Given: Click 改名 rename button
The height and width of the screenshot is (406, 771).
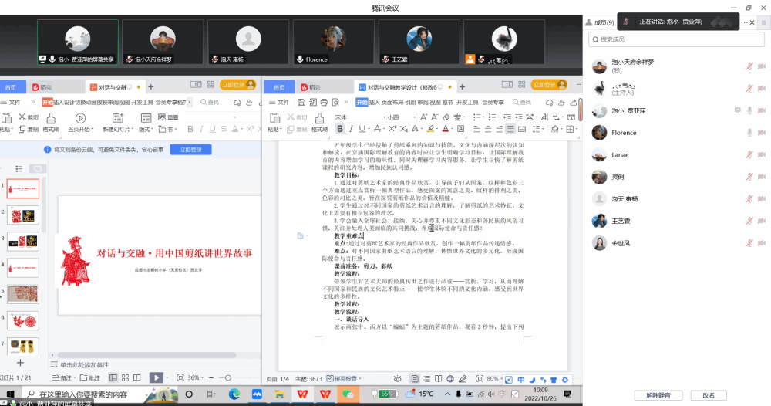Looking at the screenshot, I should 709,395.
